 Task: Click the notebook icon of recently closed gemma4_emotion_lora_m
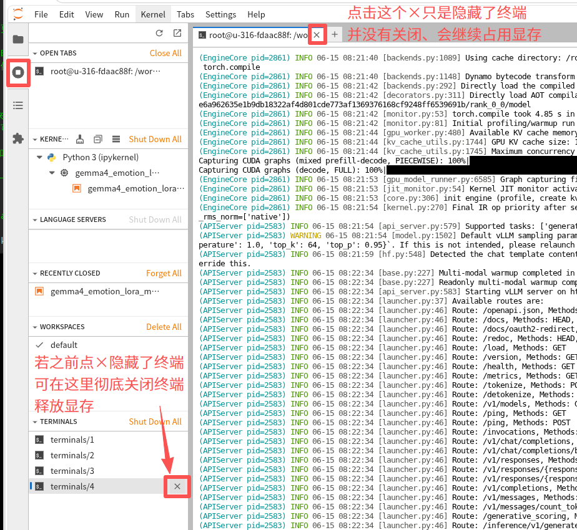click(39, 291)
